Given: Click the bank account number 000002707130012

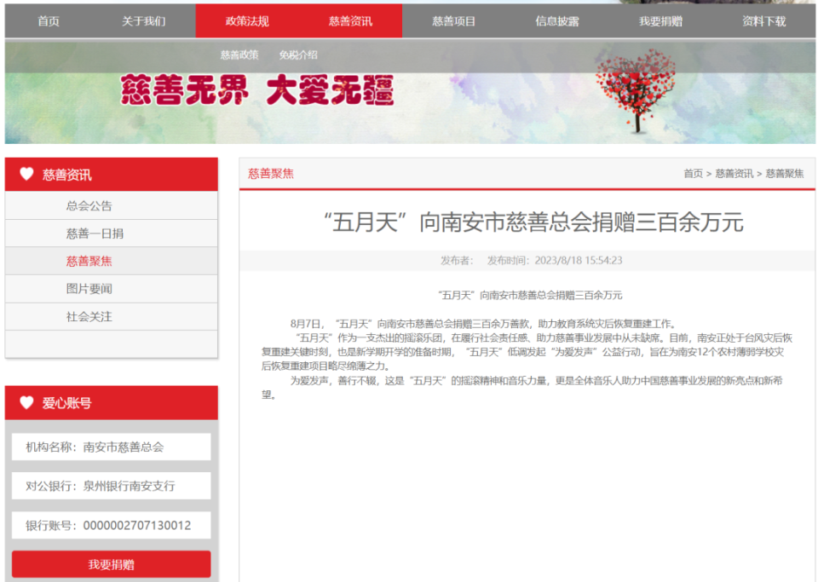Looking at the screenshot, I should (x=137, y=525).
